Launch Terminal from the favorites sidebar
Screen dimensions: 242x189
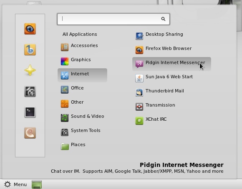pyautogui.click(x=30, y=112)
